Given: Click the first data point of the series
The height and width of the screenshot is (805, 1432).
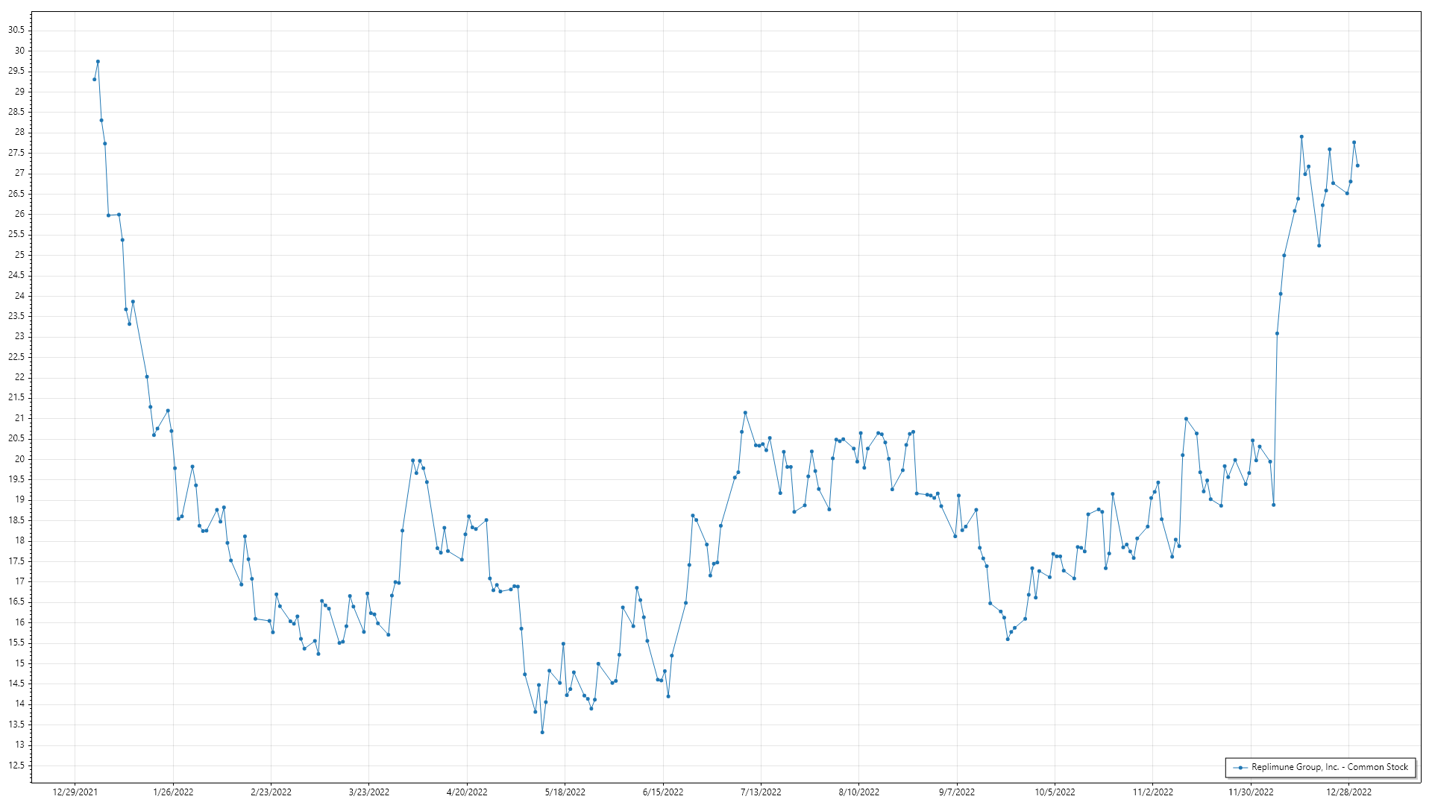Looking at the screenshot, I should point(94,79).
